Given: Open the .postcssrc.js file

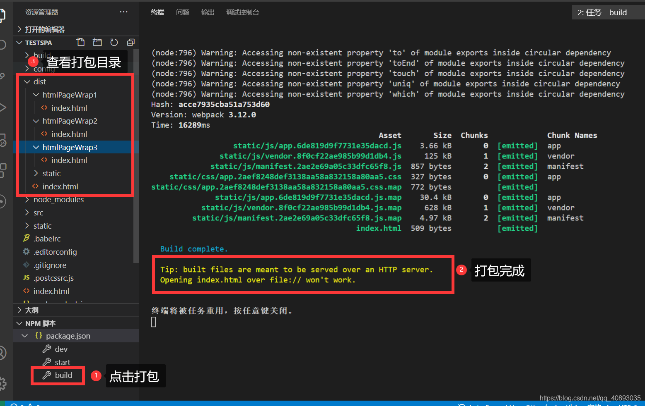Looking at the screenshot, I should [54, 278].
